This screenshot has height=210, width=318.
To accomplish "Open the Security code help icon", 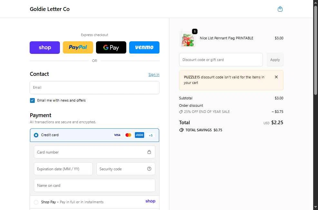I will [149, 169].
